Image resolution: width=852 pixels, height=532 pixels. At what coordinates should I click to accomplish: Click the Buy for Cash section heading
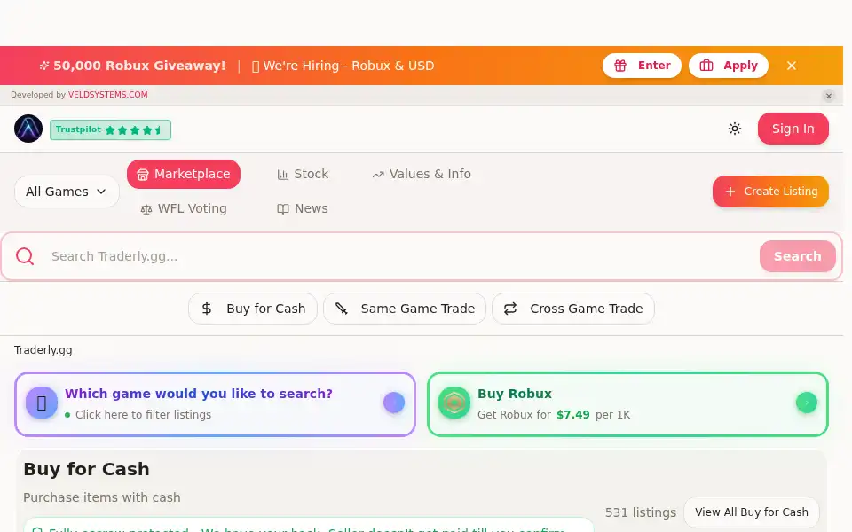[x=86, y=469]
